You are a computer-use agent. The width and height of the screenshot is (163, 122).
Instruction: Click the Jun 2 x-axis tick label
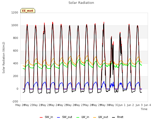click(x=130, y=105)
